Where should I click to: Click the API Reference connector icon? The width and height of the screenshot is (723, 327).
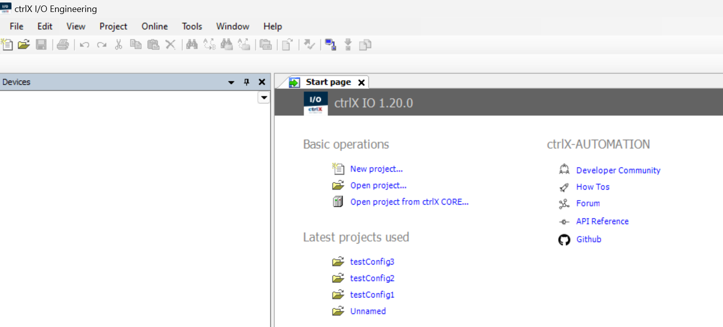click(564, 222)
